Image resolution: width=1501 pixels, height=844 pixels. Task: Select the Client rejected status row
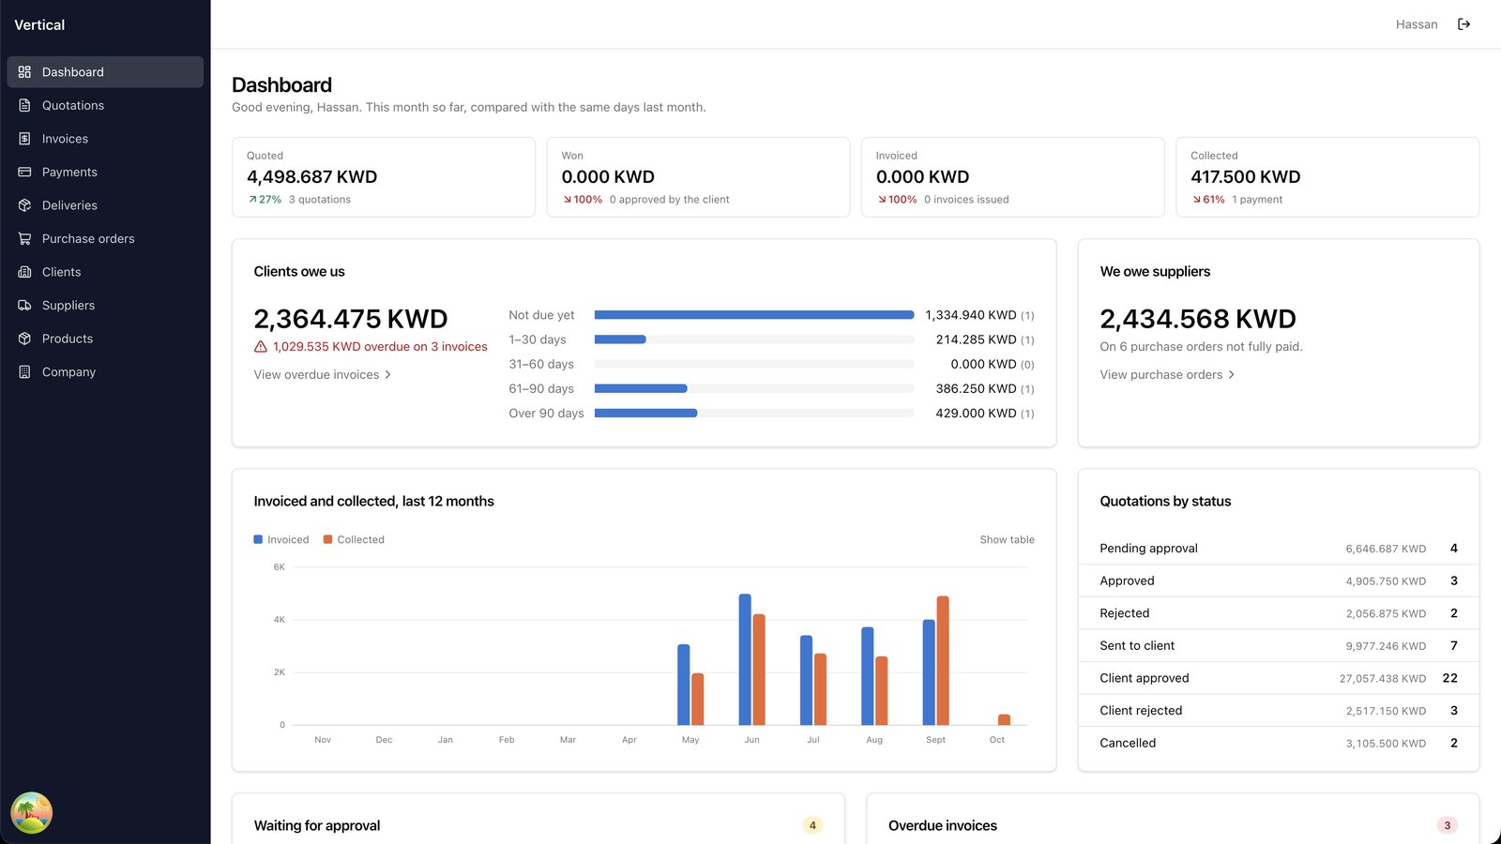point(1279,711)
